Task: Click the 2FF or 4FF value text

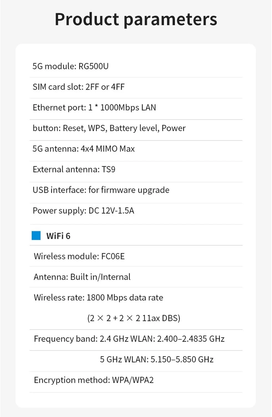Action: [x=105, y=87]
